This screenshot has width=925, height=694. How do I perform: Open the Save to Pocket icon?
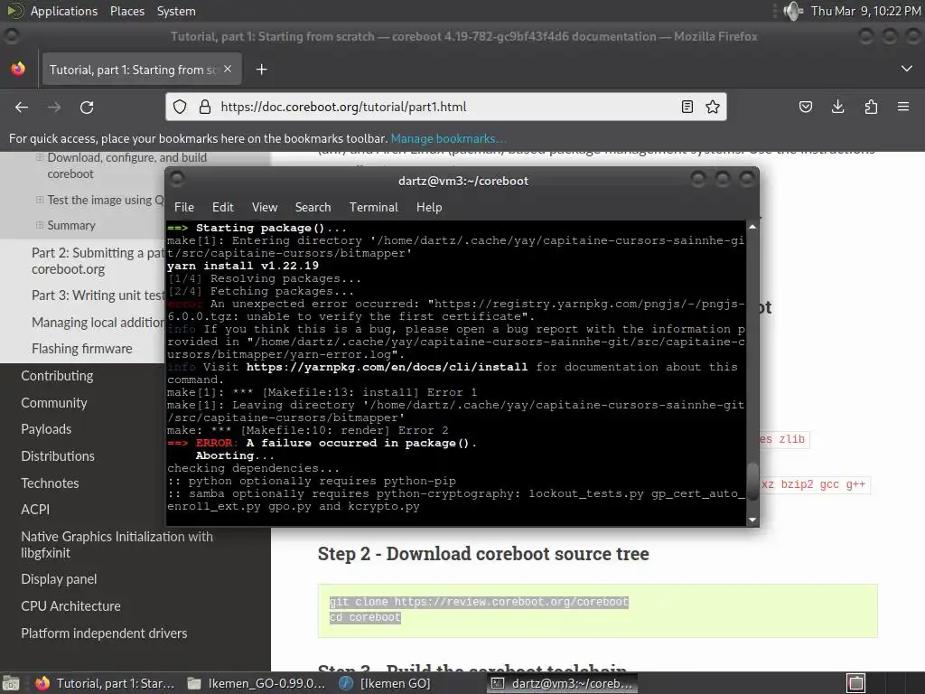[805, 107]
